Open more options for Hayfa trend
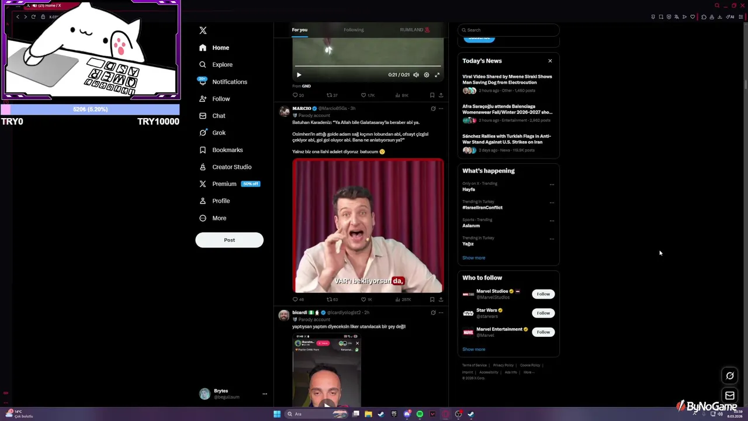Screen dimensions: 748x421 [552, 185]
